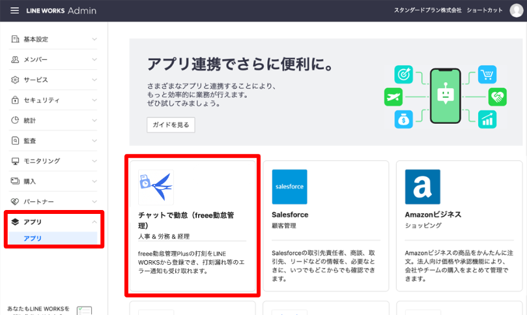Expand the メンバー section chevron
The height and width of the screenshot is (315, 527).
click(x=94, y=59)
